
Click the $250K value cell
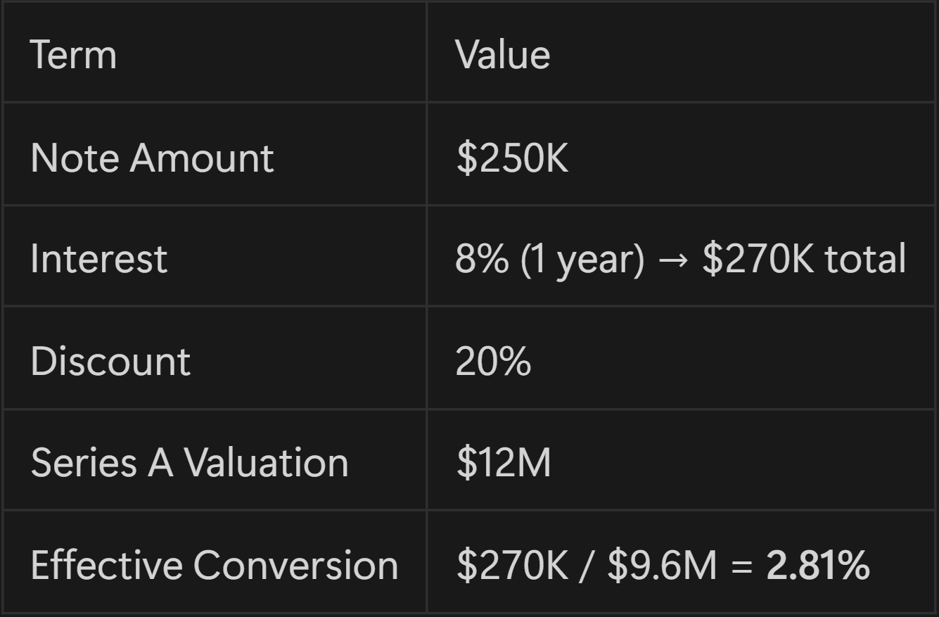pos(511,157)
